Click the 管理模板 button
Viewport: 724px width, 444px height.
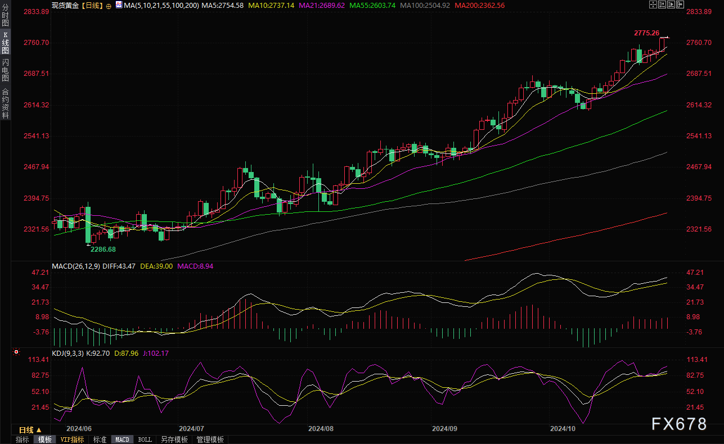coord(210,440)
